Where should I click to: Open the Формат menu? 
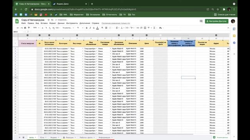[x=53, y=23]
